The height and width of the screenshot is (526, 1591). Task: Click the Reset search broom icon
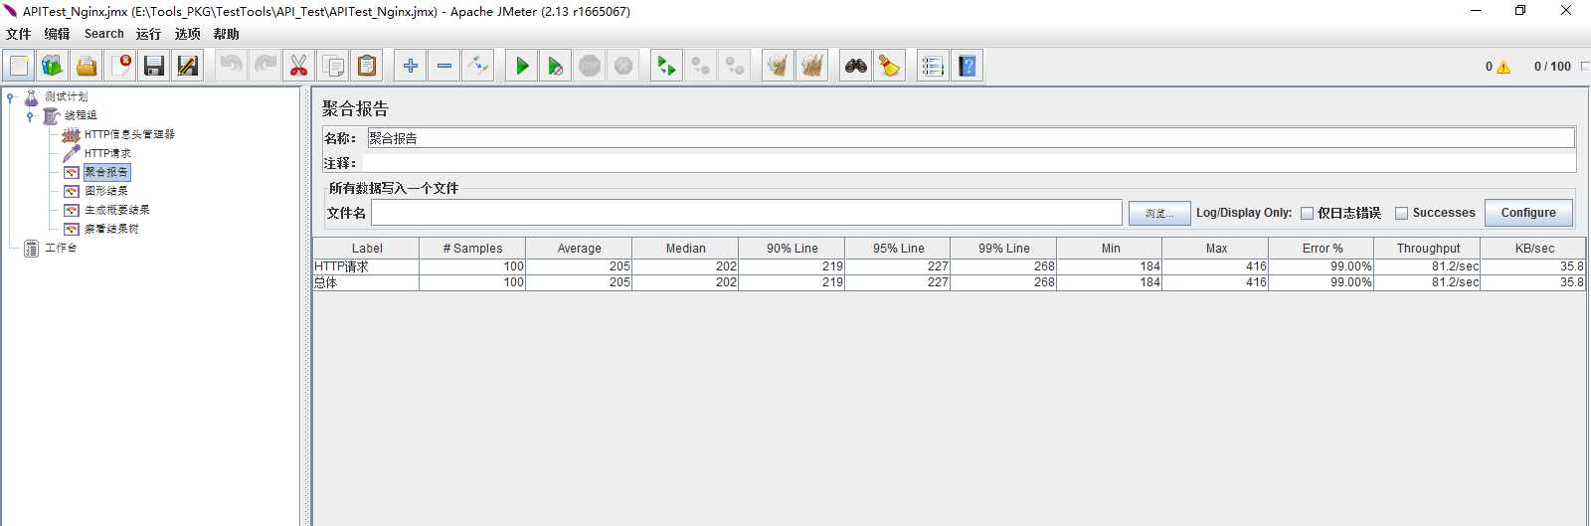tap(889, 66)
